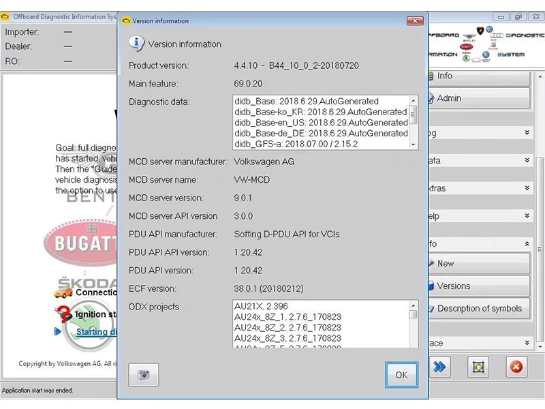545x409 pixels.
Task: Click Application start was ended status text
Action: (x=37, y=390)
